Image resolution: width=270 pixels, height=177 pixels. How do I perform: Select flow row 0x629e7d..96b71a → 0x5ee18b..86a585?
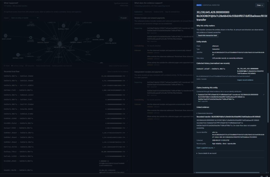pyautogui.click(x=66, y=109)
